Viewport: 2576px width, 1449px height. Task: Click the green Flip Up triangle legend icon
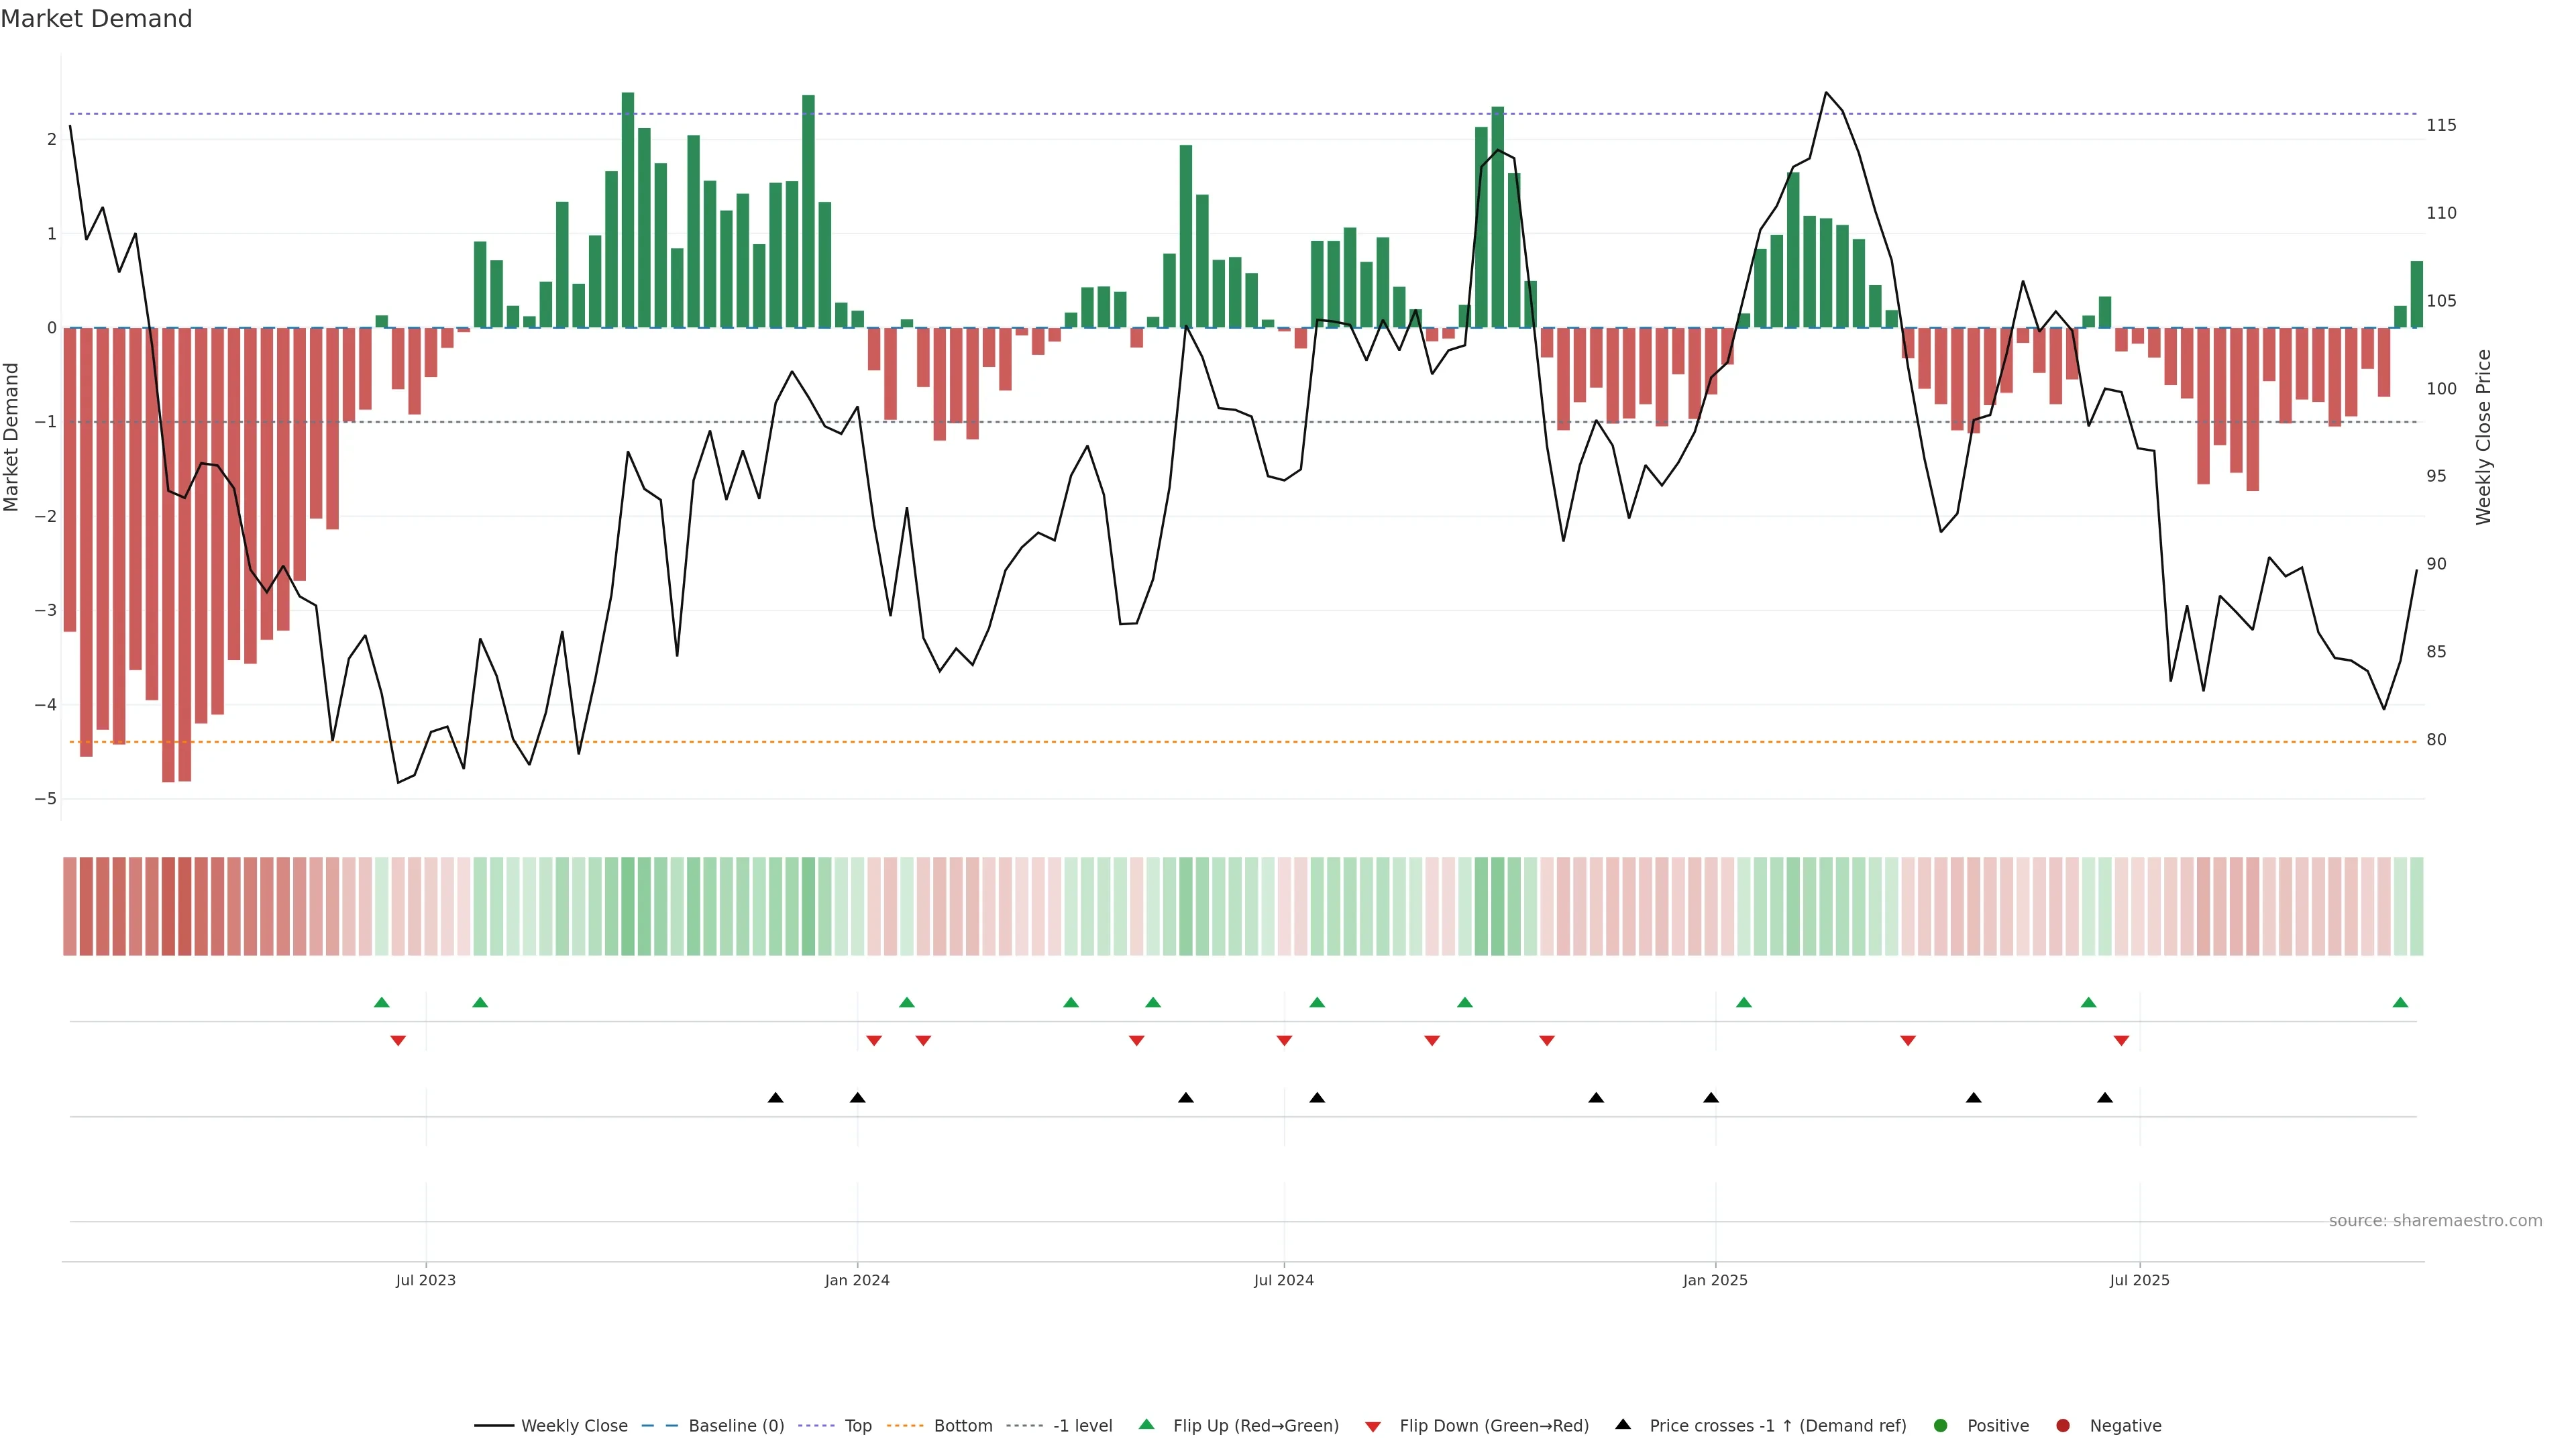tap(1147, 1424)
